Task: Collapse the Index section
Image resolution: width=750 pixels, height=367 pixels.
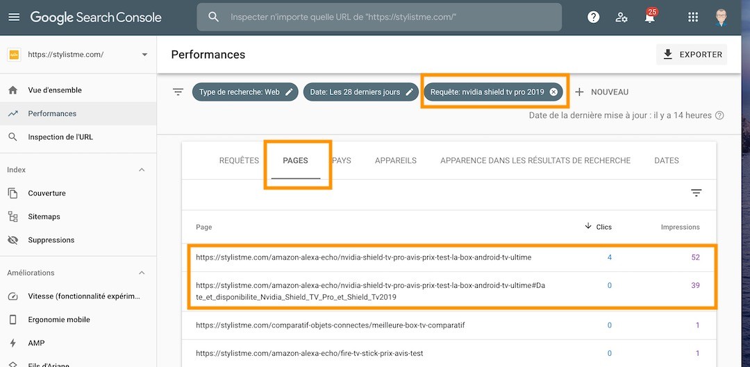Action: (x=142, y=170)
